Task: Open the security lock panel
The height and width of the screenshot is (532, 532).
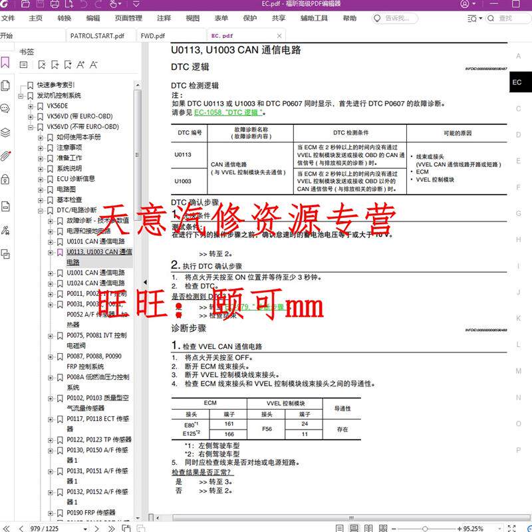Action: [5, 179]
